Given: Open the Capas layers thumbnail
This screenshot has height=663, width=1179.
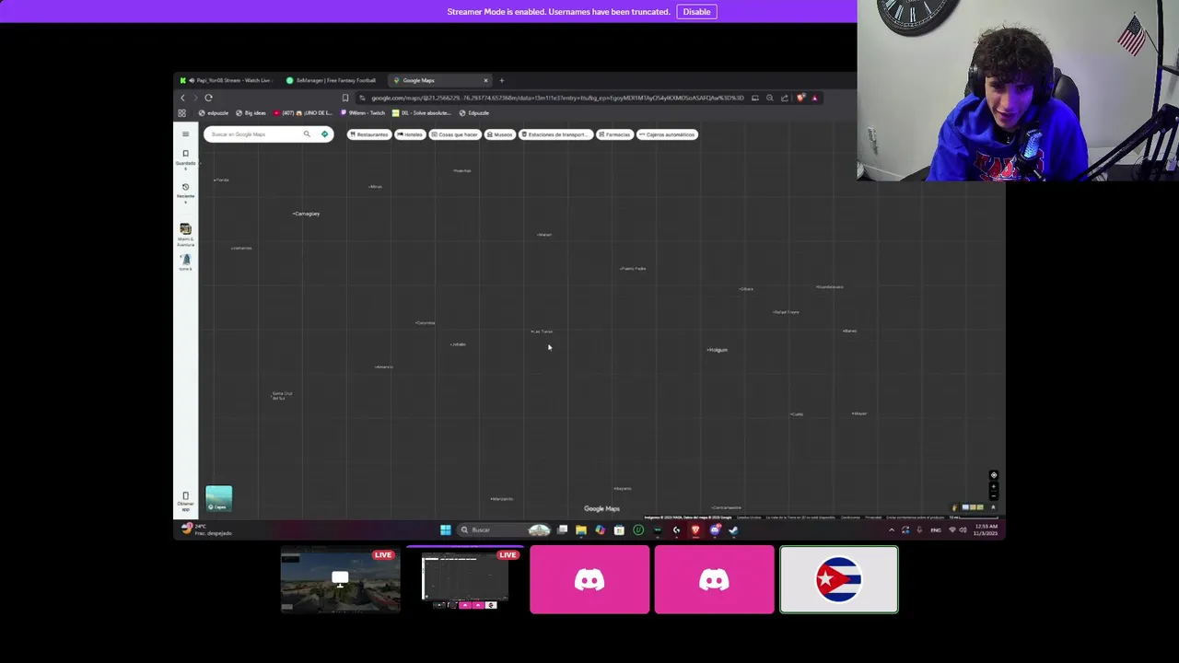Looking at the screenshot, I should tap(218, 498).
